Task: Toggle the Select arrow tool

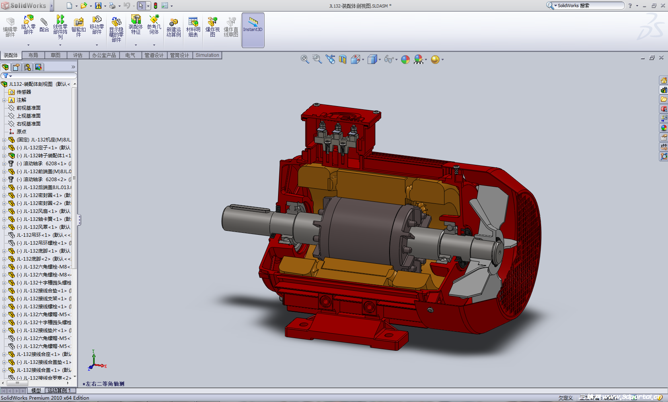Action: [141, 6]
